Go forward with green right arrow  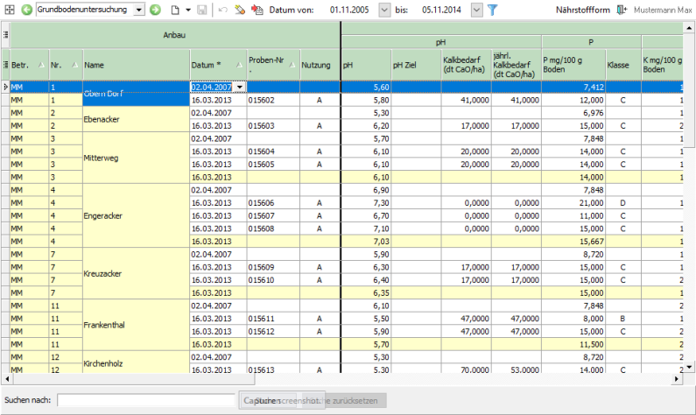(x=155, y=10)
